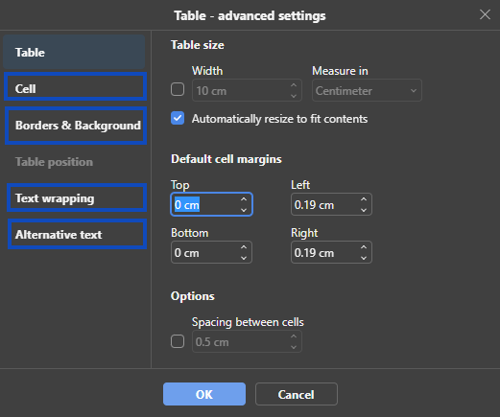500x417 pixels.
Task: Decrease the Right margin value
Action: click(x=364, y=258)
